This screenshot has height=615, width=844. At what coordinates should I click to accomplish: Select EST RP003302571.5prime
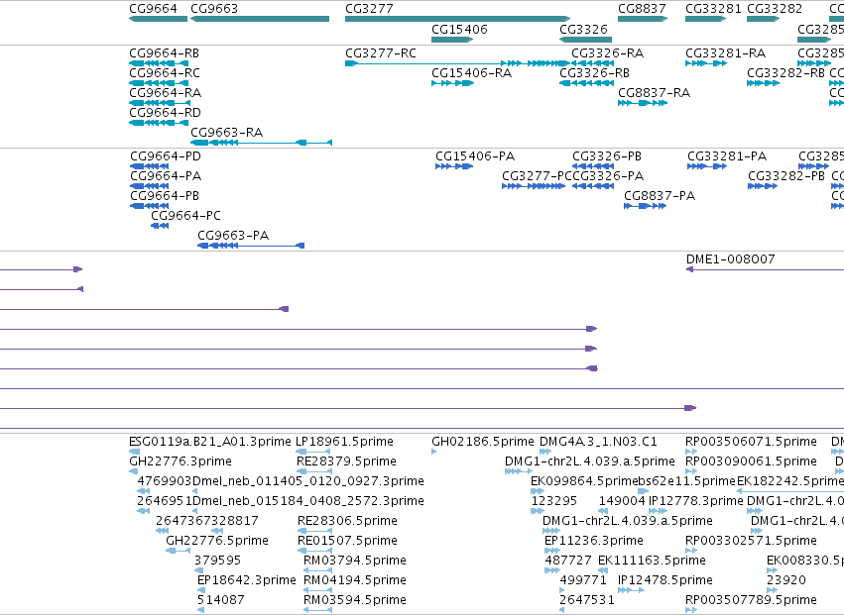[x=691, y=551]
